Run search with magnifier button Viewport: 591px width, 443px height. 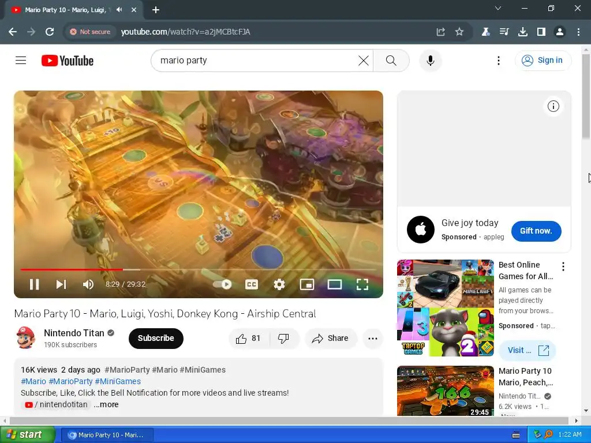click(x=391, y=60)
